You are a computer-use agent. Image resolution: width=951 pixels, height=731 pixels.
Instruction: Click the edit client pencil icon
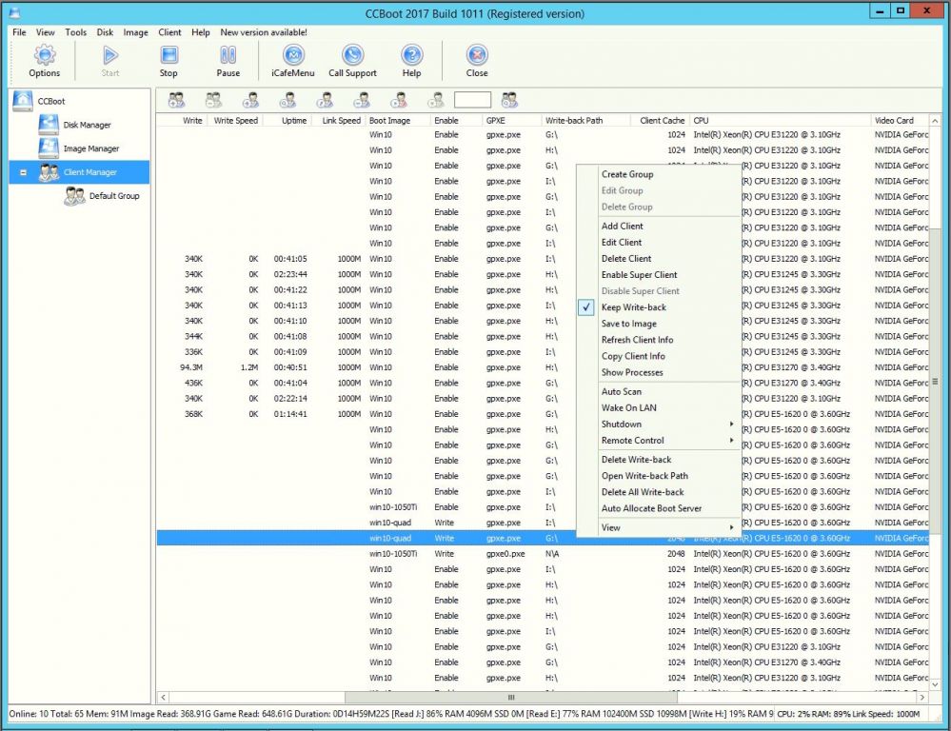325,100
